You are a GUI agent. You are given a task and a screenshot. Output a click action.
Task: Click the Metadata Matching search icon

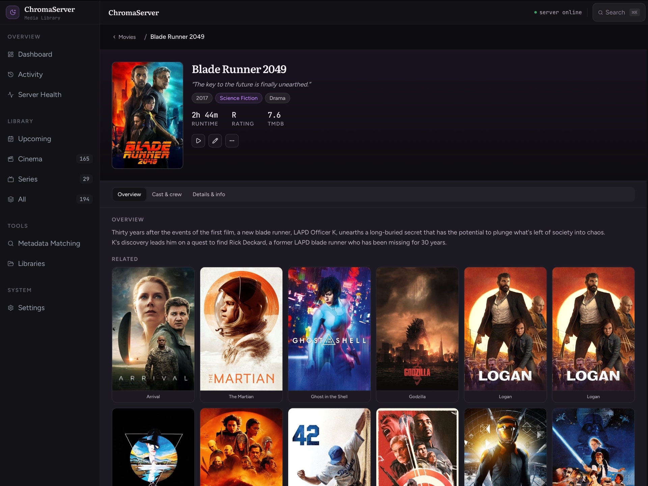pos(11,243)
